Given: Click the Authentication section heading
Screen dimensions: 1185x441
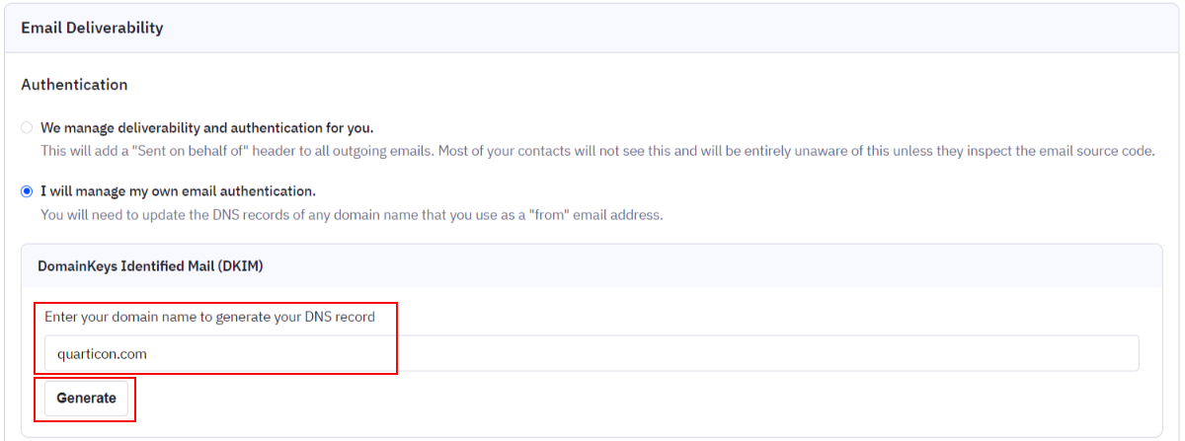Looking at the screenshot, I should (74, 85).
